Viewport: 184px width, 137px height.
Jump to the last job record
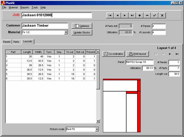coord(132,16)
